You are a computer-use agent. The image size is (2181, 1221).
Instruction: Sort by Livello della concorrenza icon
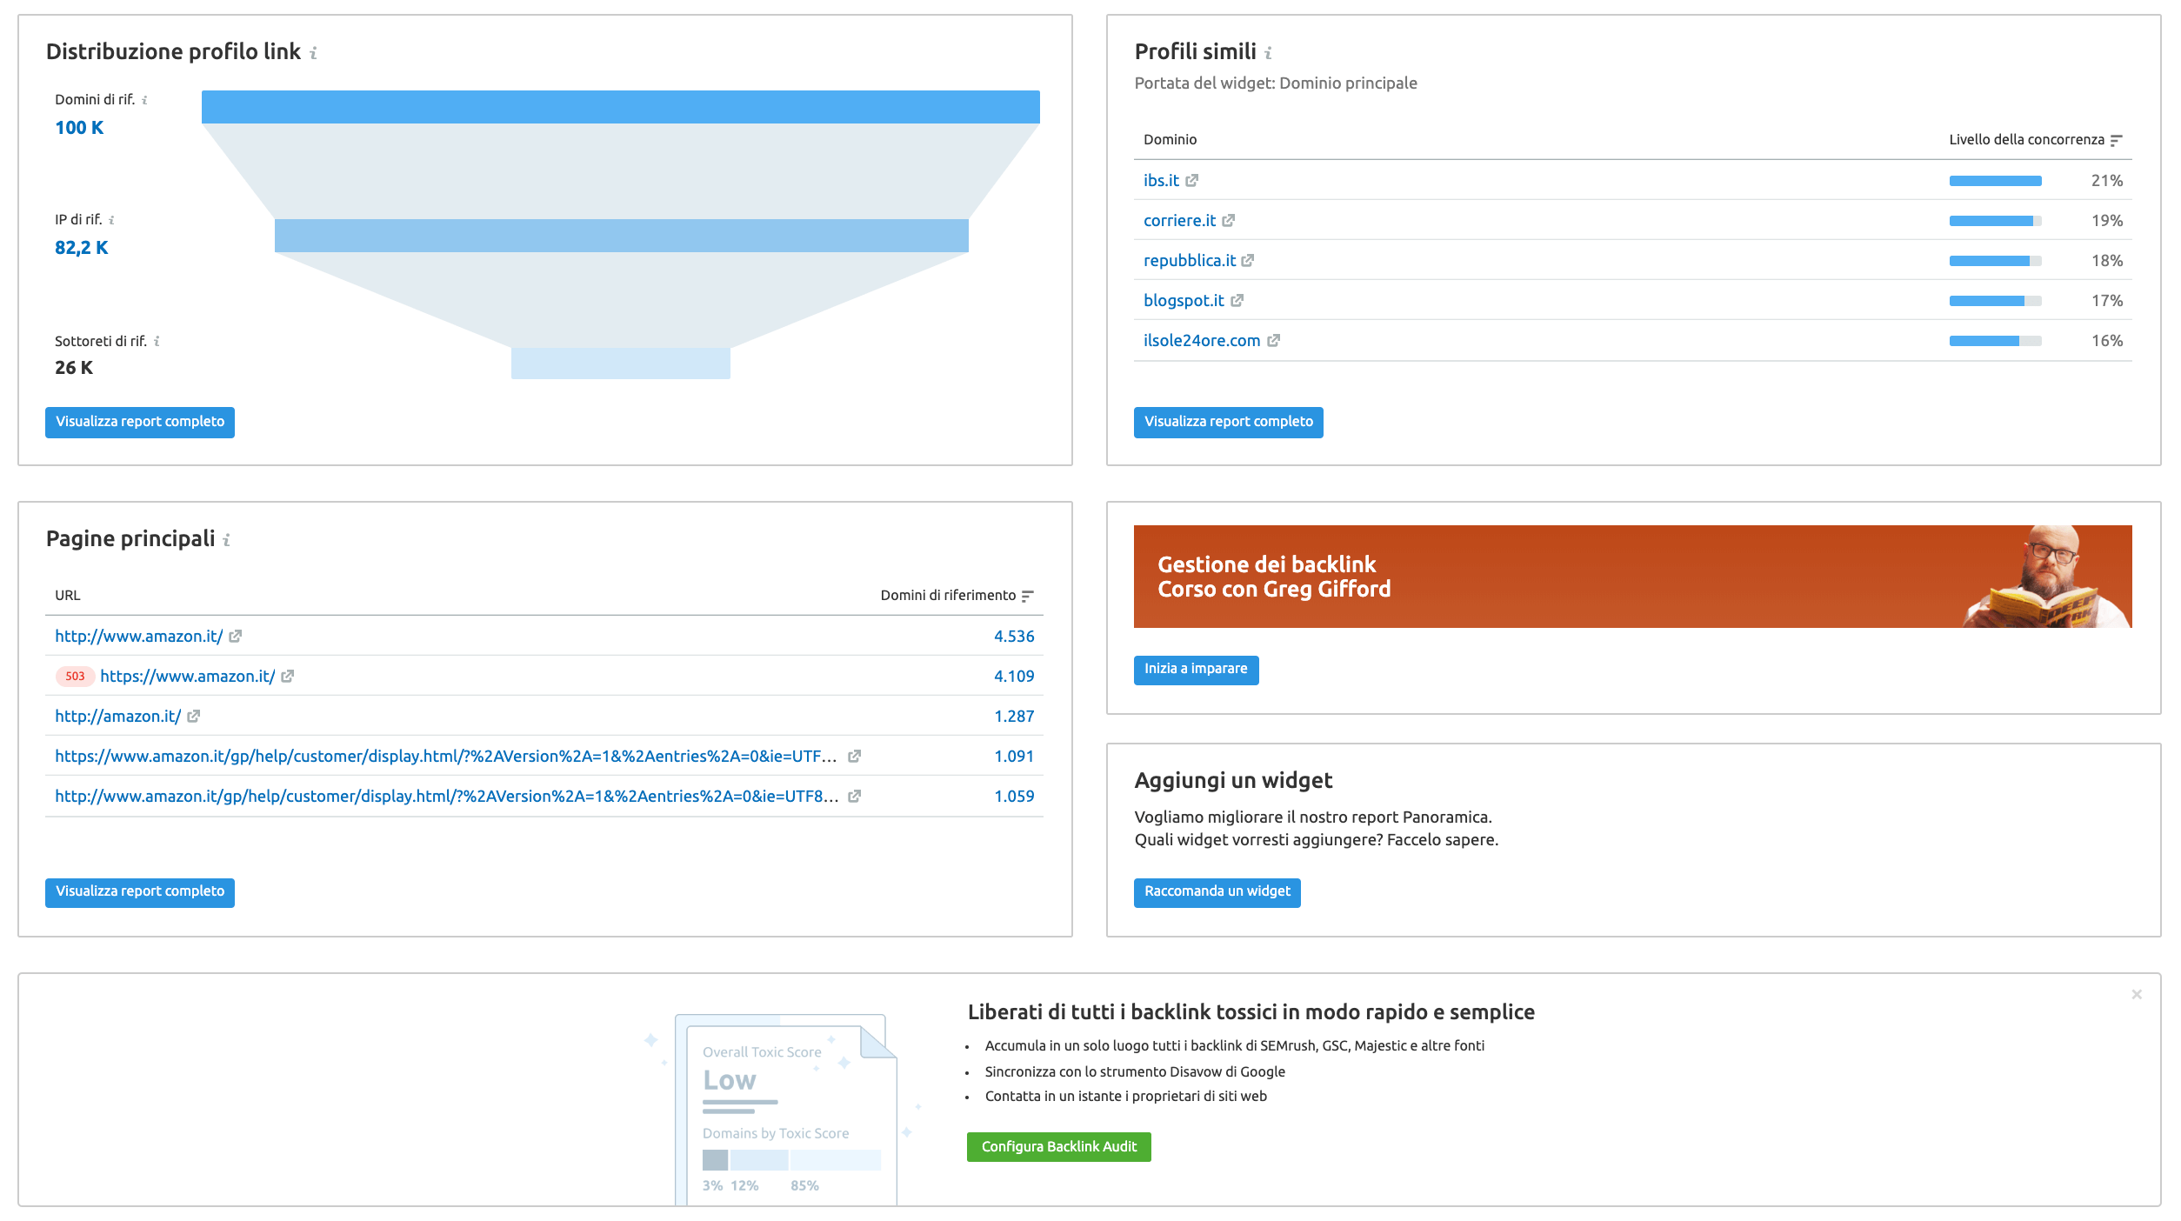[2117, 140]
